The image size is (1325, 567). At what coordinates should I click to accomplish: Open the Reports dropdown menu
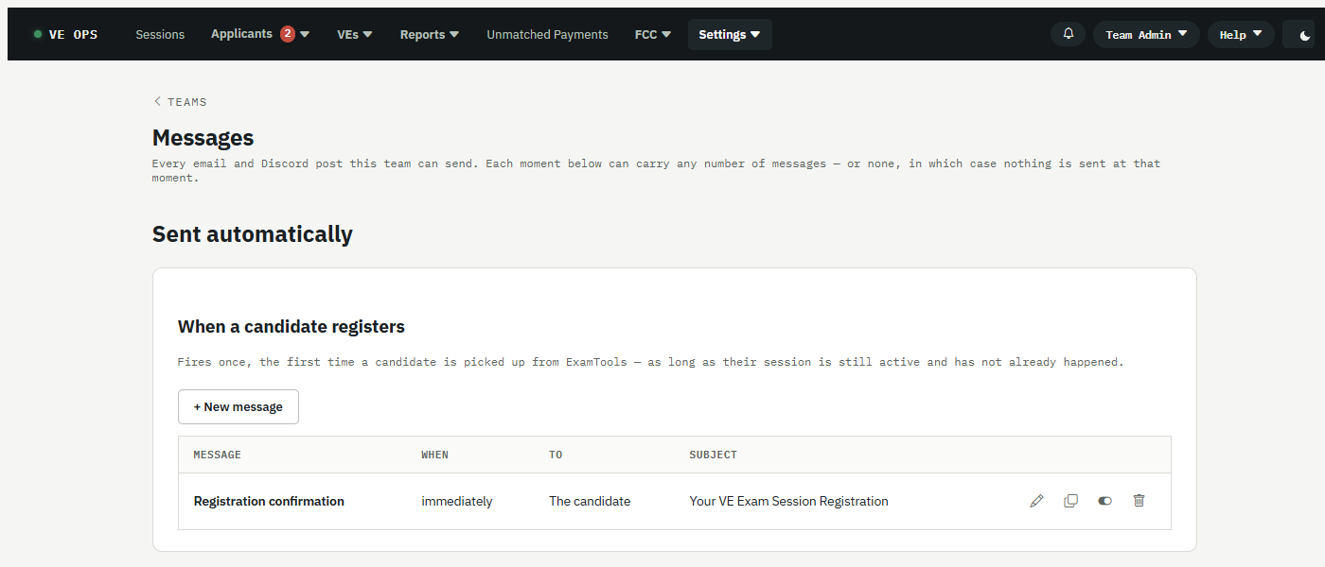pos(430,34)
